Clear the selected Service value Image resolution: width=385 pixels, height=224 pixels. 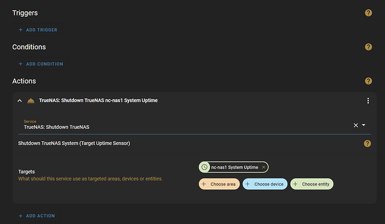pyautogui.click(x=355, y=125)
